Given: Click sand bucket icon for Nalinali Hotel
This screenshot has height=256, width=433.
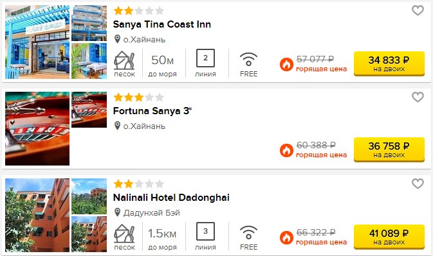Looking at the screenshot, I should coord(124,234).
